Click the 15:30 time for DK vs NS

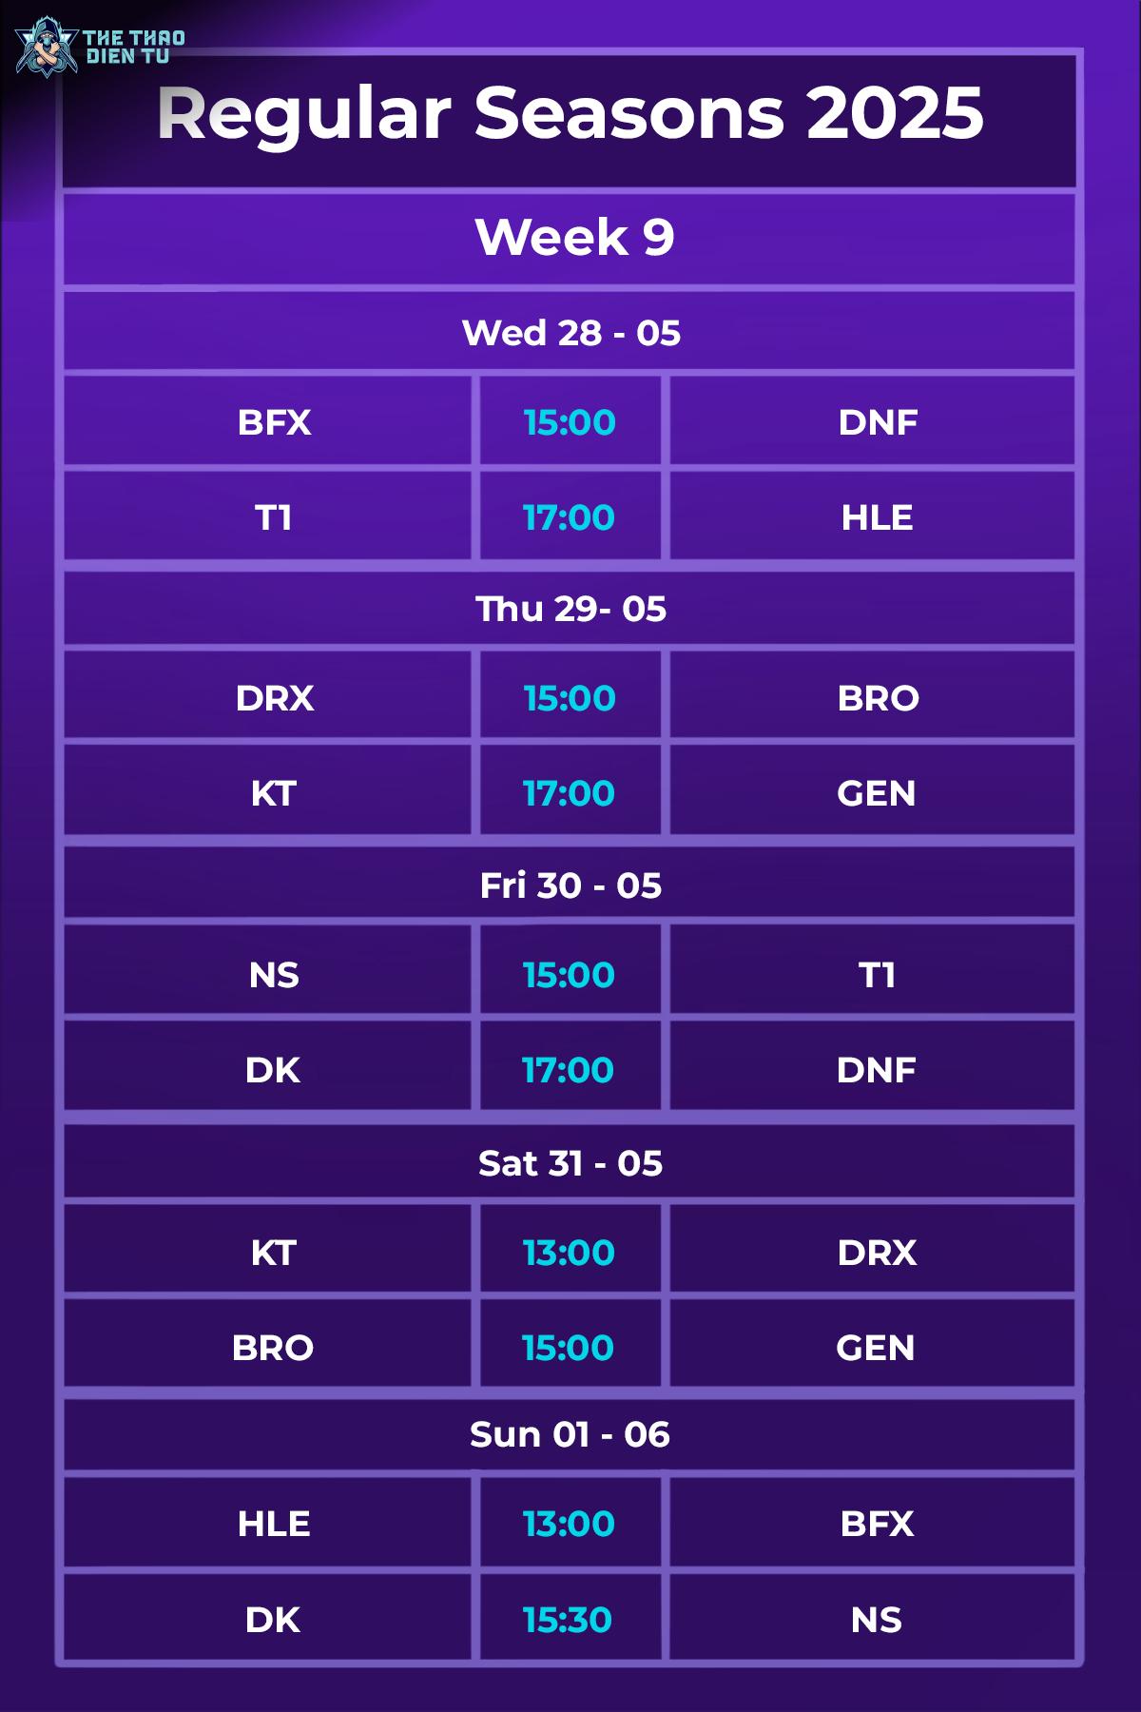567,1620
